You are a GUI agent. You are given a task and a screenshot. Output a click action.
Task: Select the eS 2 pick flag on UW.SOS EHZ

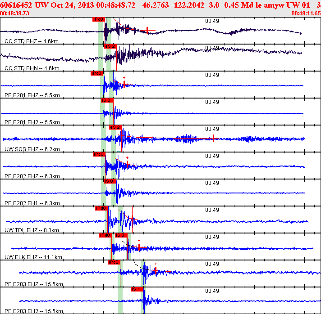(x=115, y=127)
